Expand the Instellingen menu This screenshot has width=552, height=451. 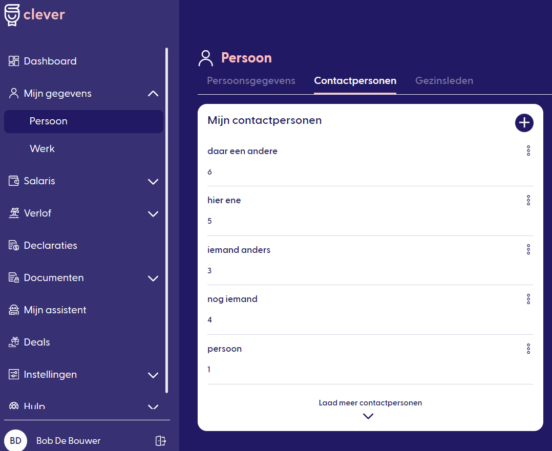point(153,375)
